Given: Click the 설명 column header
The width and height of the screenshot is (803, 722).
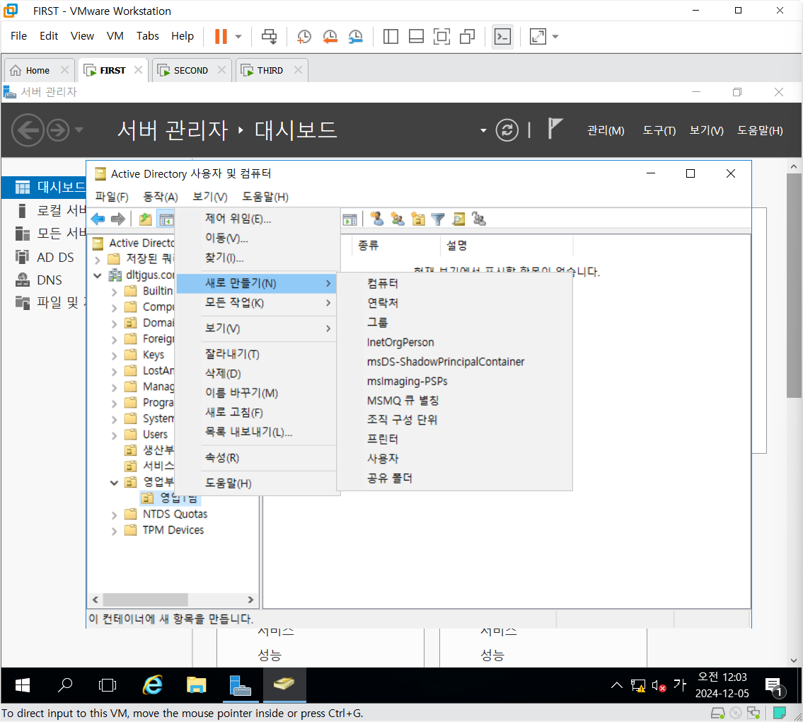Looking at the screenshot, I should pos(506,246).
